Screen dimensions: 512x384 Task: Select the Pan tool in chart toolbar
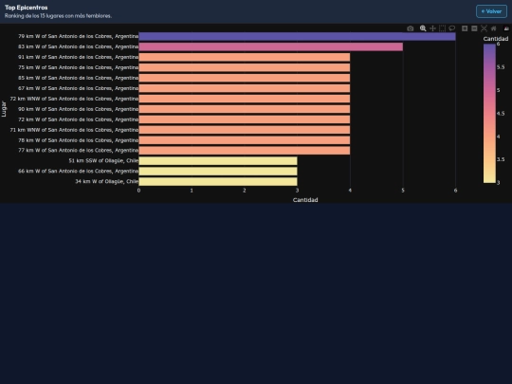[432, 28]
